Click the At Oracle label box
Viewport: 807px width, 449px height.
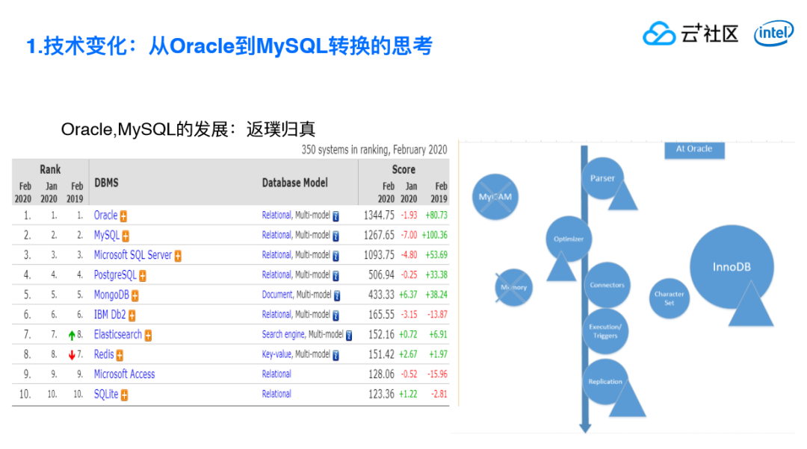694,149
